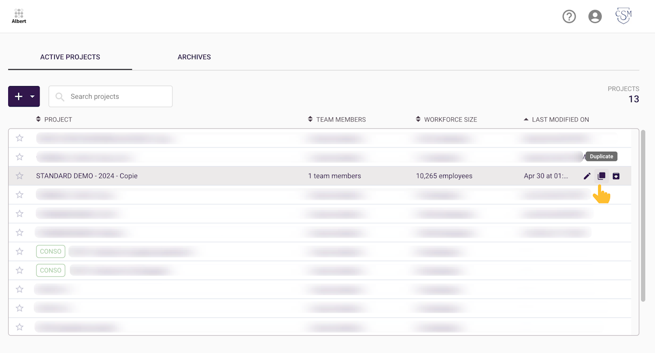Viewport: 655px width, 353px height.
Task: Switch to the ARCHIVES tab
Action: pos(194,57)
